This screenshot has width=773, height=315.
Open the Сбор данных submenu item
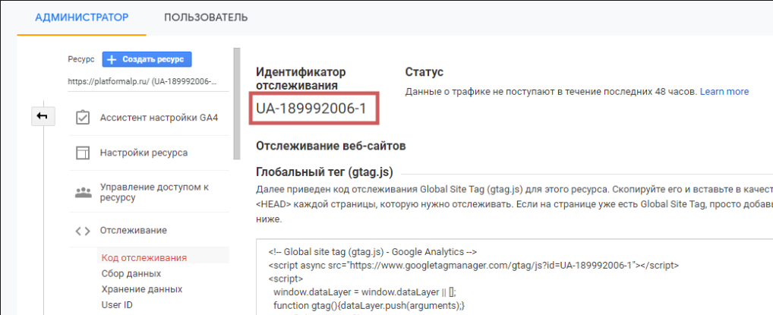[131, 273]
